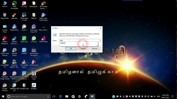
Task: Select NHM Writer icon
Action: [x=43, y=39]
